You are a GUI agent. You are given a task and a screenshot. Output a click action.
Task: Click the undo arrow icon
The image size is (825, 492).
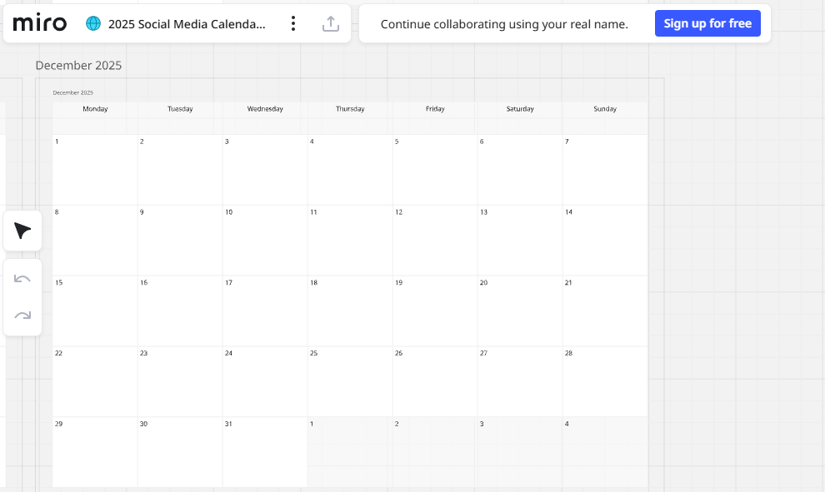click(22, 278)
